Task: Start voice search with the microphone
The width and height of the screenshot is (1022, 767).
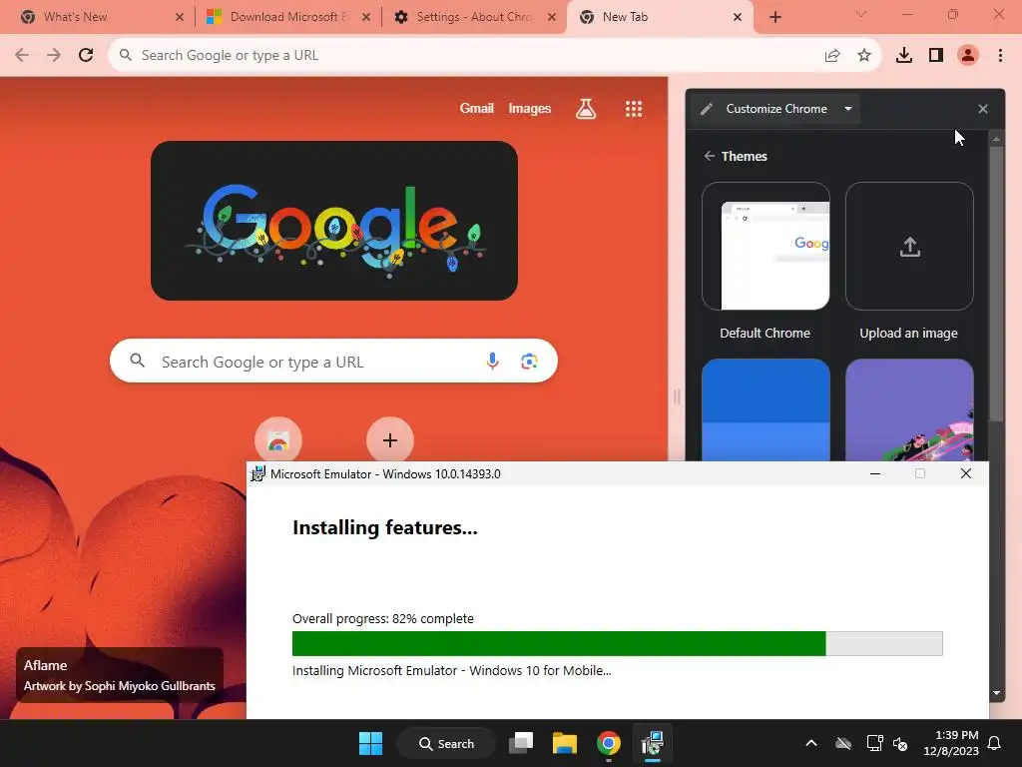Action: 493,361
